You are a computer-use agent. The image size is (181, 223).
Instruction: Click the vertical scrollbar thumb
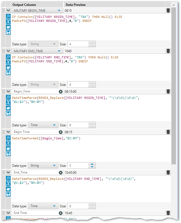coord(173,85)
